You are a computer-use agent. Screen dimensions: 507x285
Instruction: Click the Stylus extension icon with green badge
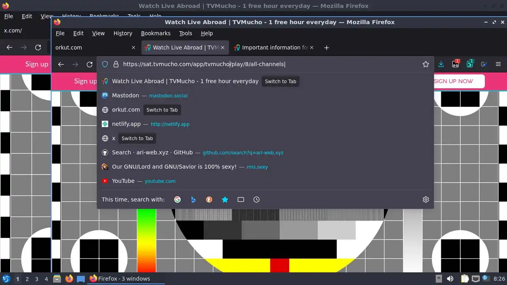click(x=470, y=64)
